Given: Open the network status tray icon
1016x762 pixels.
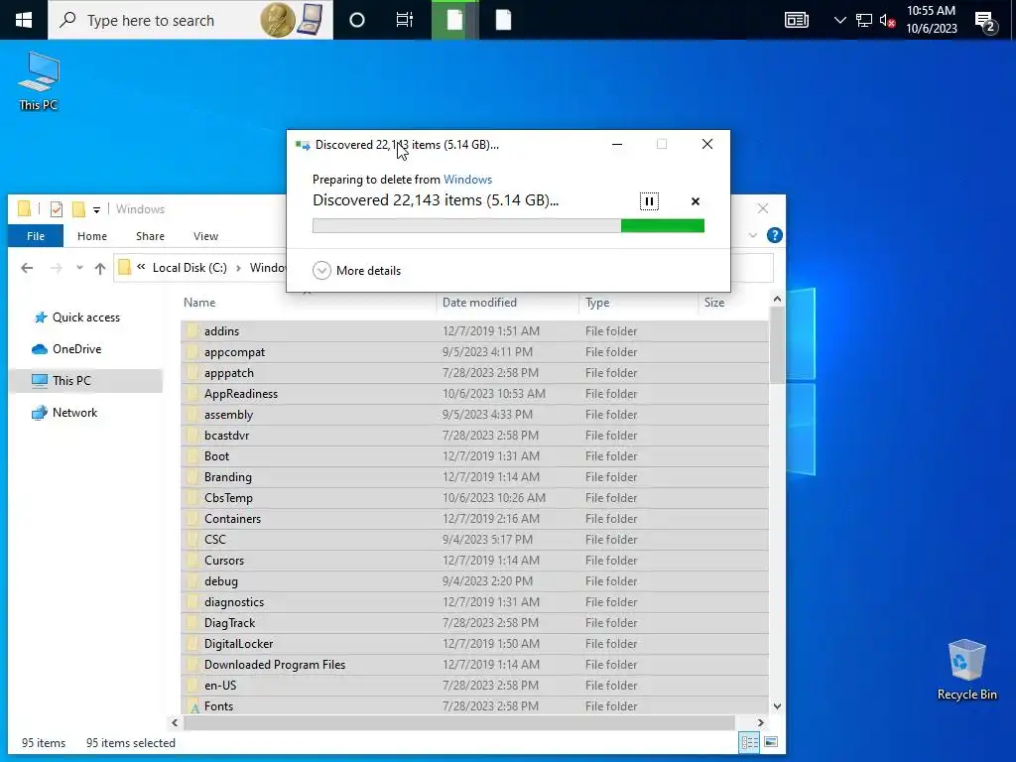Looking at the screenshot, I should tap(864, 20).
